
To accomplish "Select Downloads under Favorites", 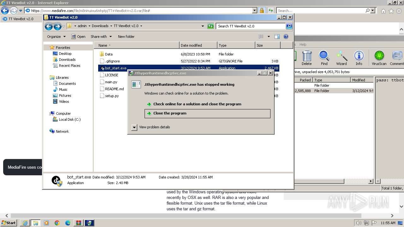I will [x=67, y=60].
